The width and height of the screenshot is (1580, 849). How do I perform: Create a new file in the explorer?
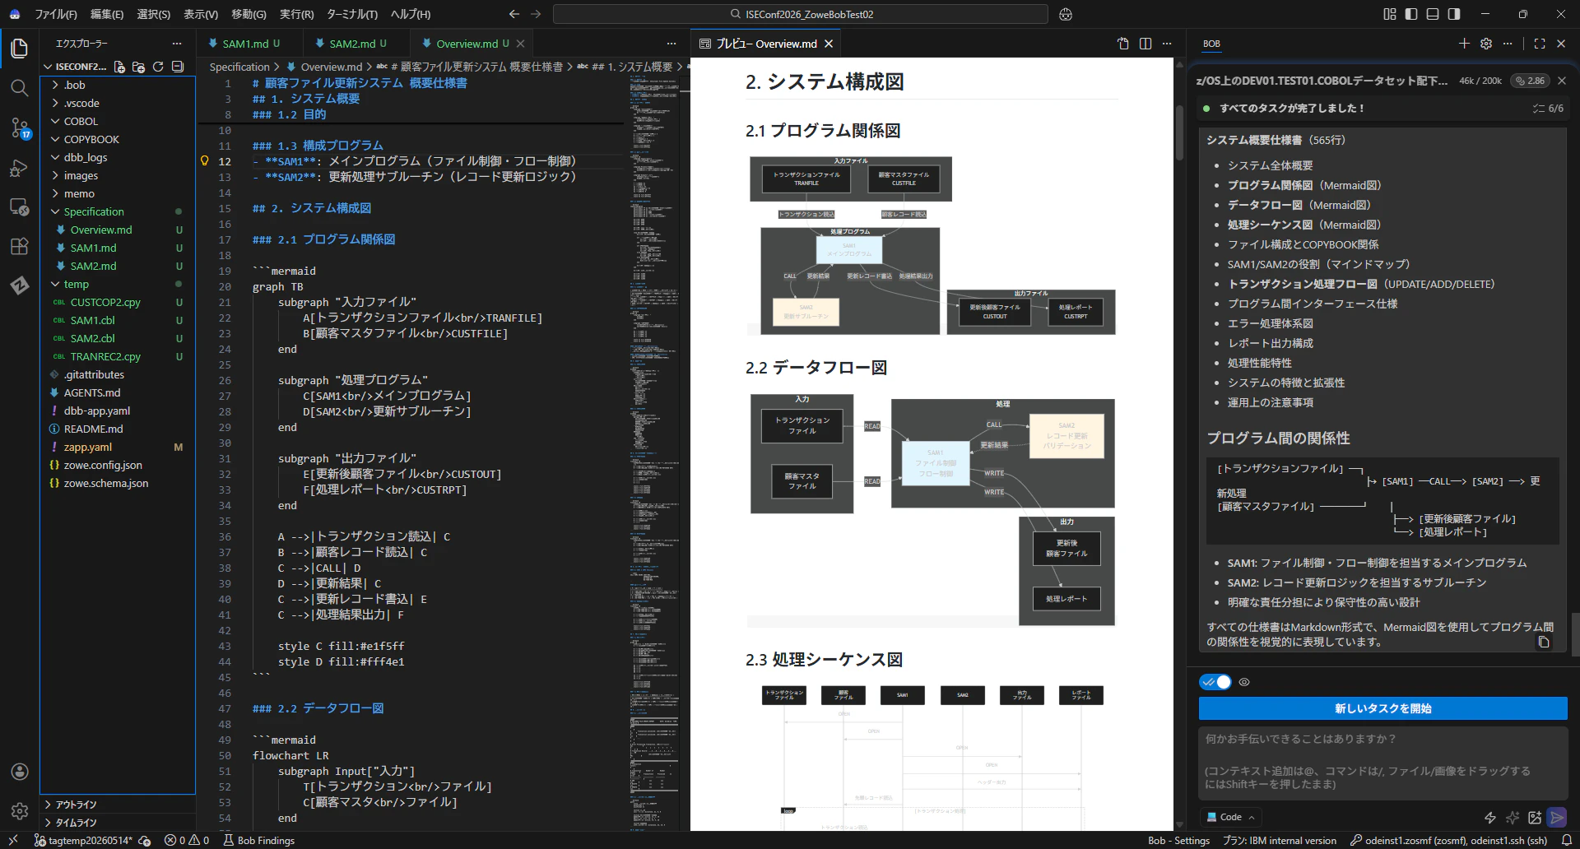click(x=119, y=67)
